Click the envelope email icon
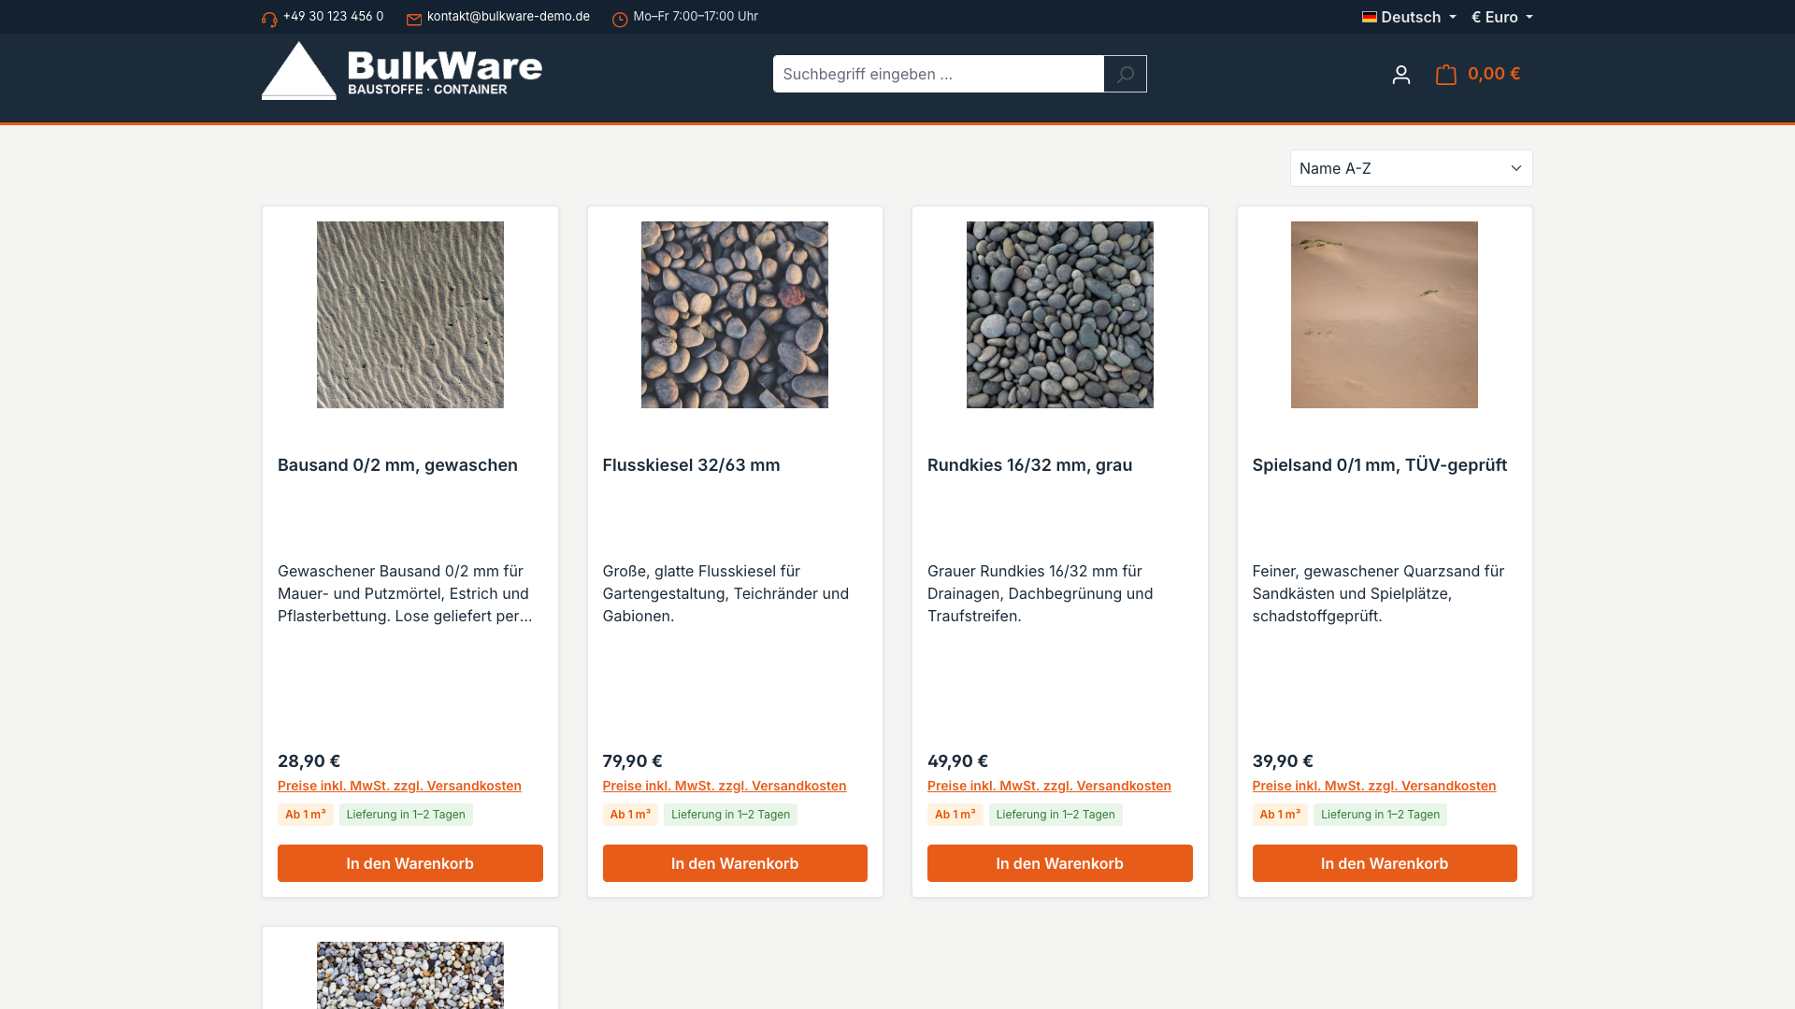This screenshot has width=1795, height=1009. [414, 20]
